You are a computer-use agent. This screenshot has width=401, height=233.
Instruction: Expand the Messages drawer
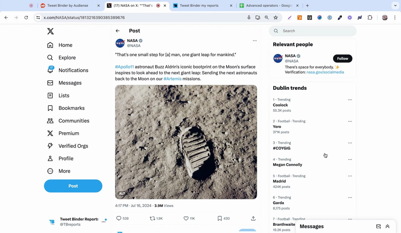click(388, 226)
